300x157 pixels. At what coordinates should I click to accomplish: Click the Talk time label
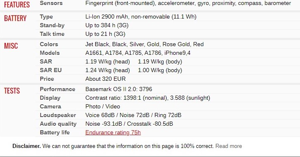tap(52, 34)
